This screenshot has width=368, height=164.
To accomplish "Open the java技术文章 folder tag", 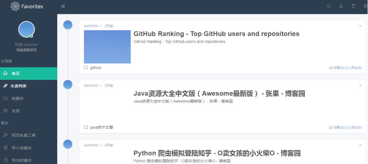I will point(102,127).
